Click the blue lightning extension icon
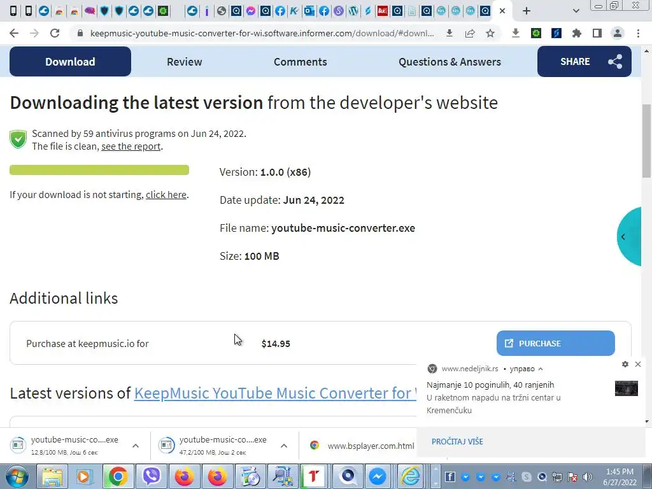Screen dimensions: 652x489 556,33
